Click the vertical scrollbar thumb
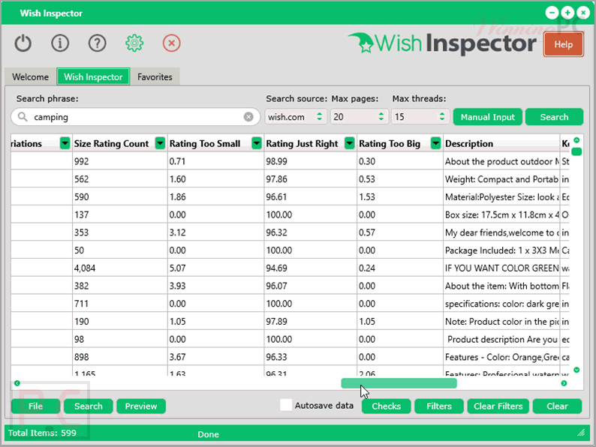The height and width of the screenshot is (447, 596). (576, 151)
